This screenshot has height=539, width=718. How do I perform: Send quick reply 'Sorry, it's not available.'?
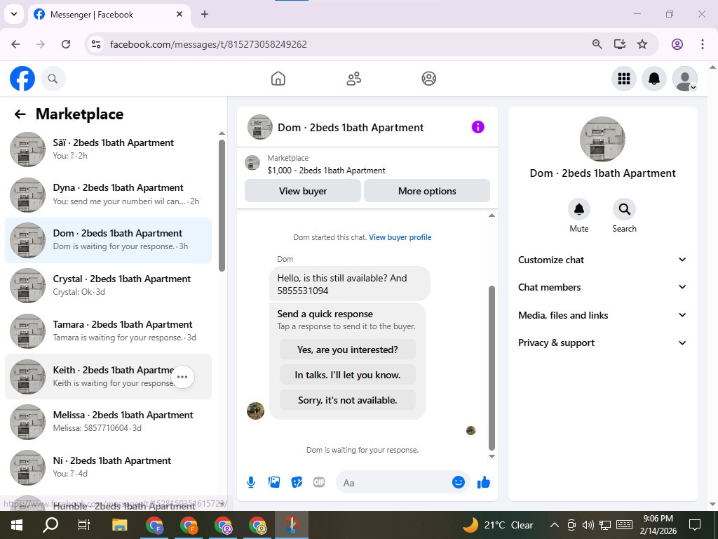pyautogui.click(x=348, y=400)
